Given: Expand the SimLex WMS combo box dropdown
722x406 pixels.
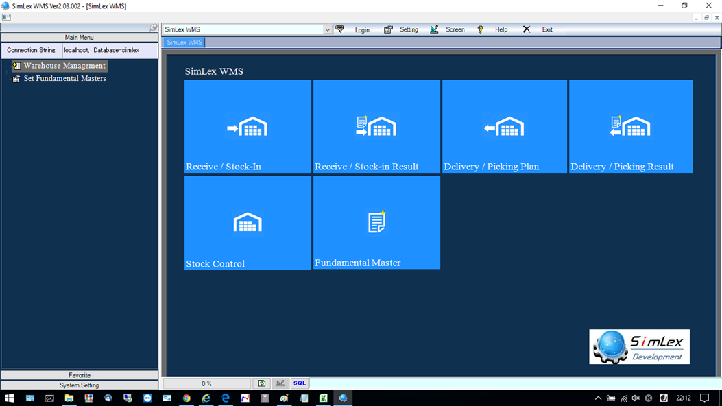Looking at the screenshot, I should click(x=327, y=29).
